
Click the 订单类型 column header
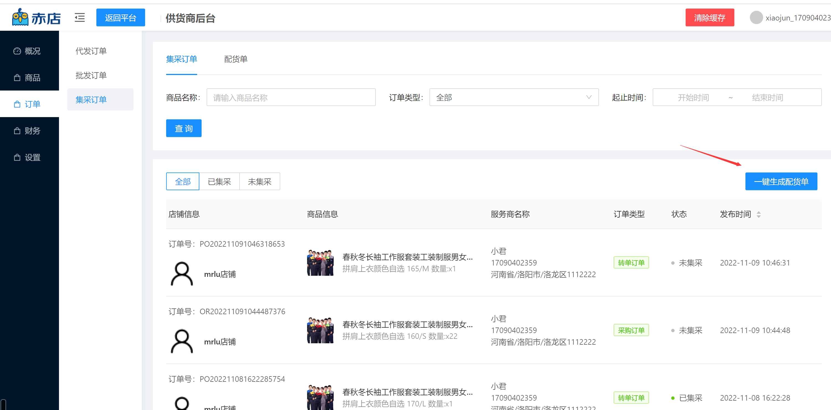pos(629,214)
